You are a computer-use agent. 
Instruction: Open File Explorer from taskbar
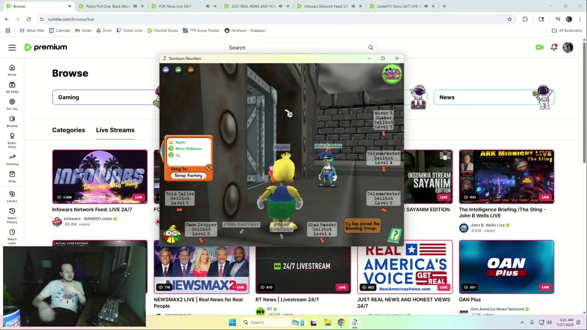point(327,322)
